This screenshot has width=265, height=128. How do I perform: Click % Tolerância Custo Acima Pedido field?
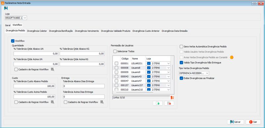click(34, 97)
